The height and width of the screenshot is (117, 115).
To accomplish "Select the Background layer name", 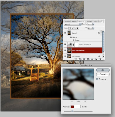I will [x=76, y=56].
